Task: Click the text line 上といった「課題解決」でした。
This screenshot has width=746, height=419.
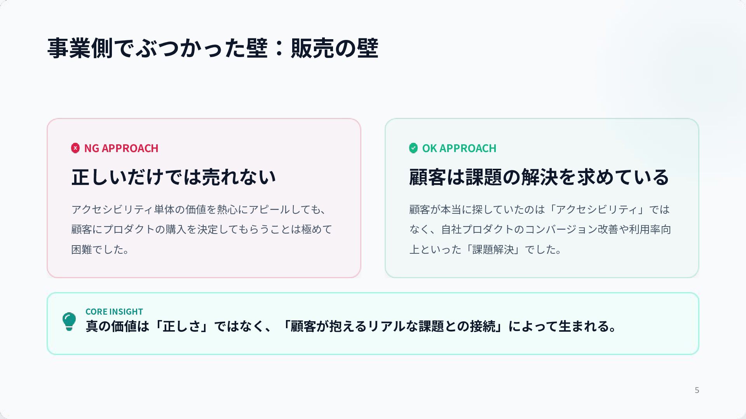Action: click(x=486, y=249)
